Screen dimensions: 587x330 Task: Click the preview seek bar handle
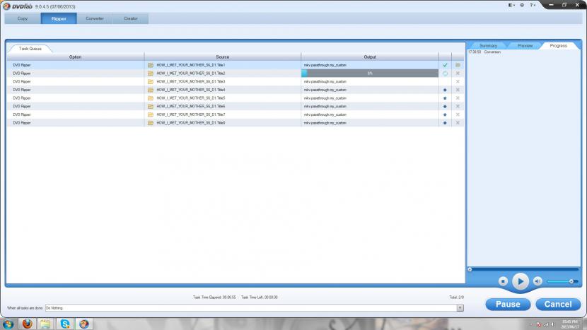click(x=470, y=269)
